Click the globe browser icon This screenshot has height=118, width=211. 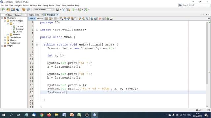click(x=57, y=10)
